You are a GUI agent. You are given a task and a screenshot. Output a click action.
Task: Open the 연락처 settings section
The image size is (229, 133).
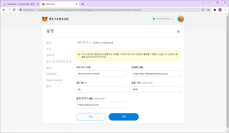pyautogui.click(x=50, y=55)
